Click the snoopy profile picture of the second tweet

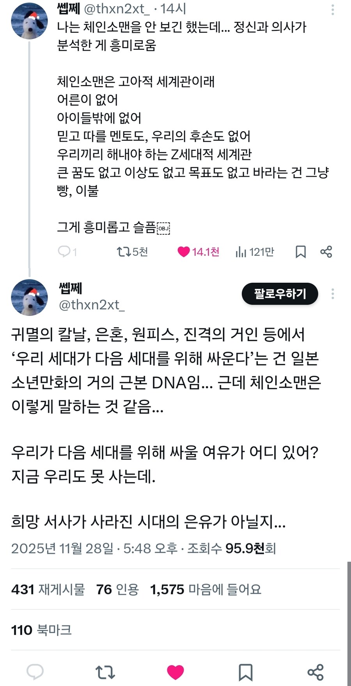coord(29,298)
